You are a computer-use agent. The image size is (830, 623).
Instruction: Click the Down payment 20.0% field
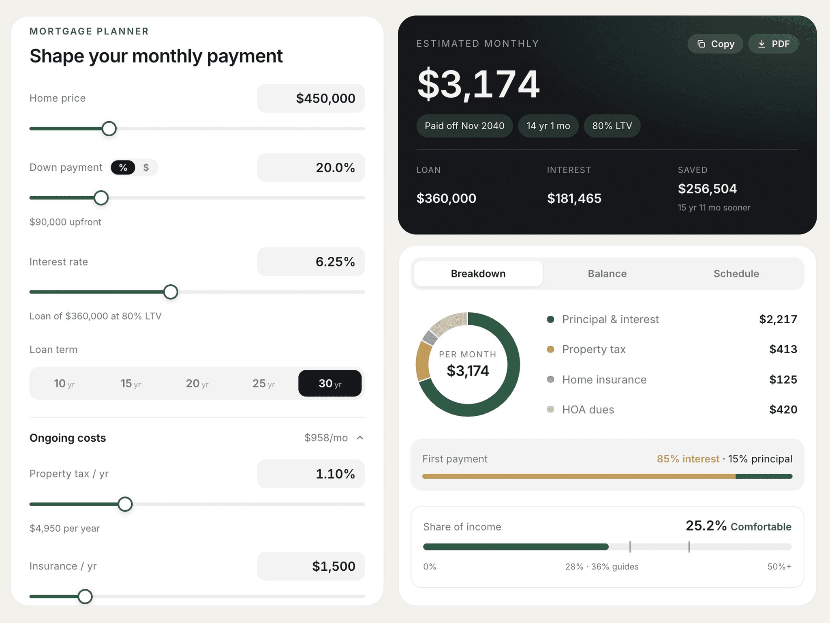[x=311, y=168]
